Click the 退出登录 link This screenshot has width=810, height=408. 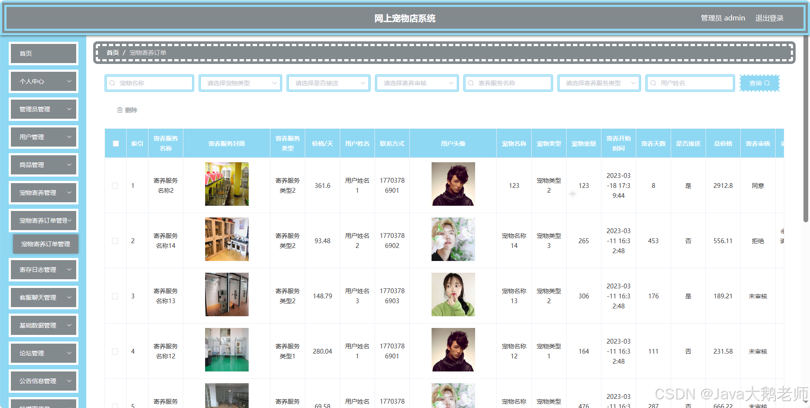tap(769, 18)
